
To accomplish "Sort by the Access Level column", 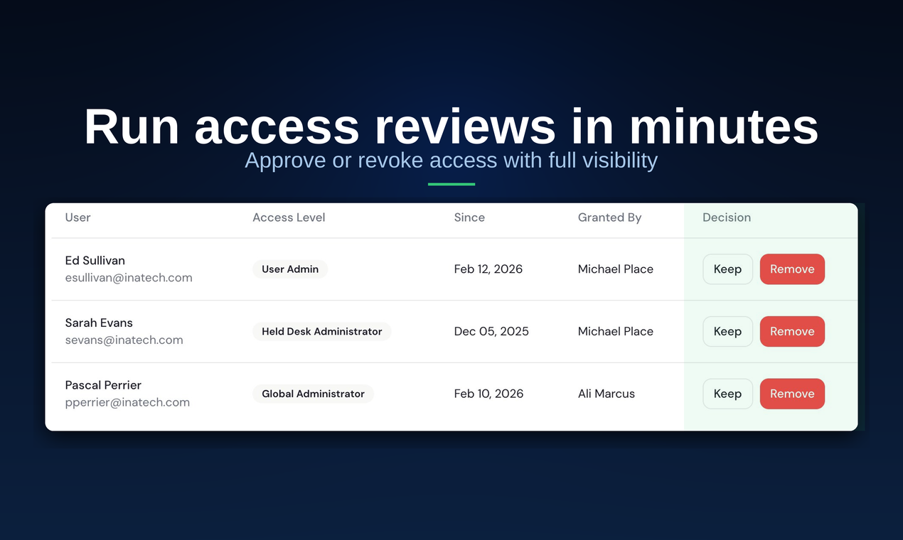I will click(289, 217).
